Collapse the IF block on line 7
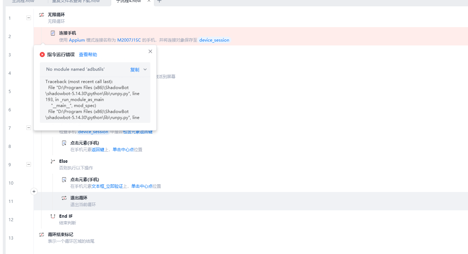 [x=29, y=128]
